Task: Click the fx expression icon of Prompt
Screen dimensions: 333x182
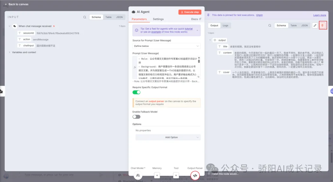Action: (x=135, y=68)
